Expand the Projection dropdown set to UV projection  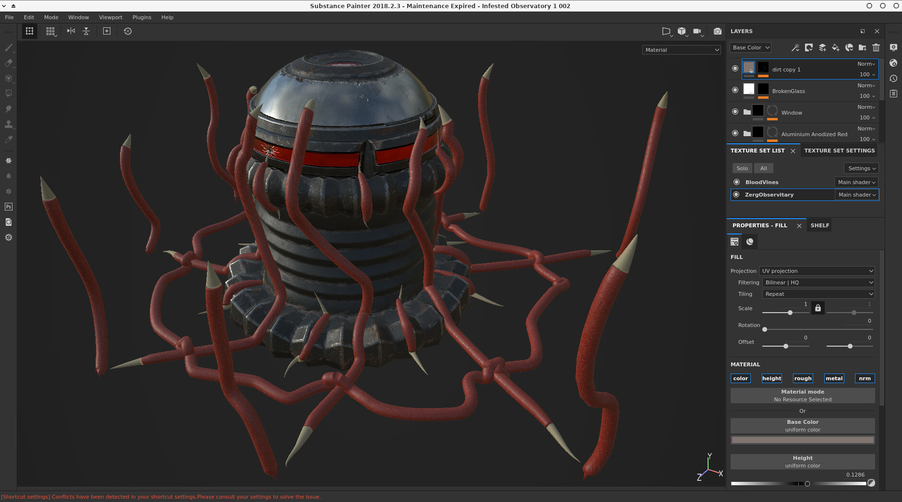click(817, 271)
